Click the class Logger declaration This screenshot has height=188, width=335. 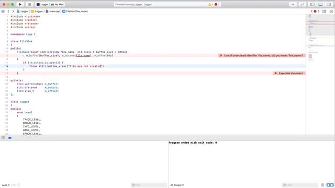pyautogui.click(x=20, y=102)
